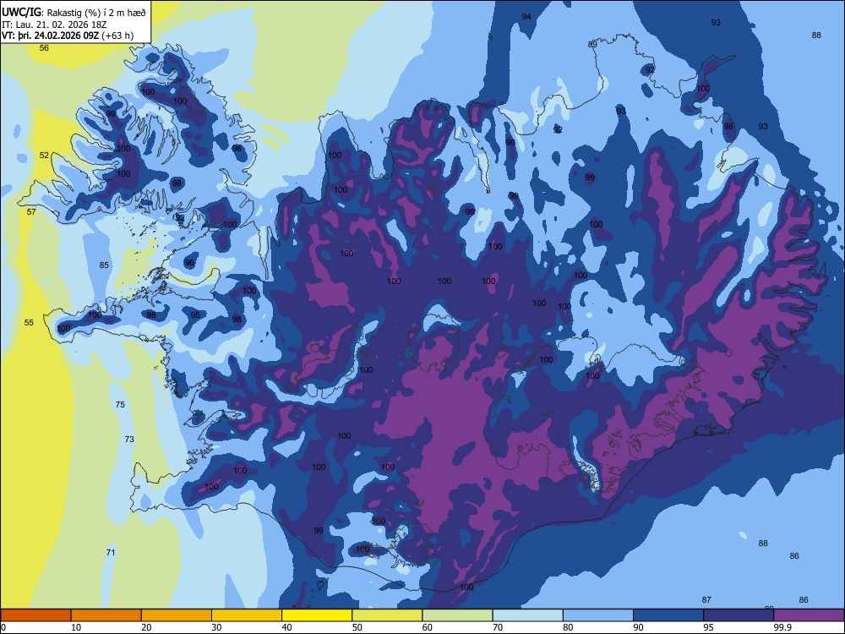Click the legend scale label "70"

click(x=498, y=627)
